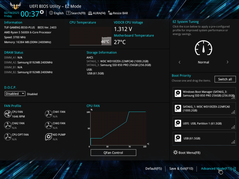This screenshot has height=179, width=239.
Task: Open the D.O.C.P. Disabled dropdown
Action: pos(15,94)
